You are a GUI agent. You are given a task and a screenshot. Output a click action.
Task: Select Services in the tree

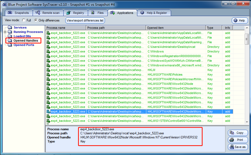click(20, 27)
